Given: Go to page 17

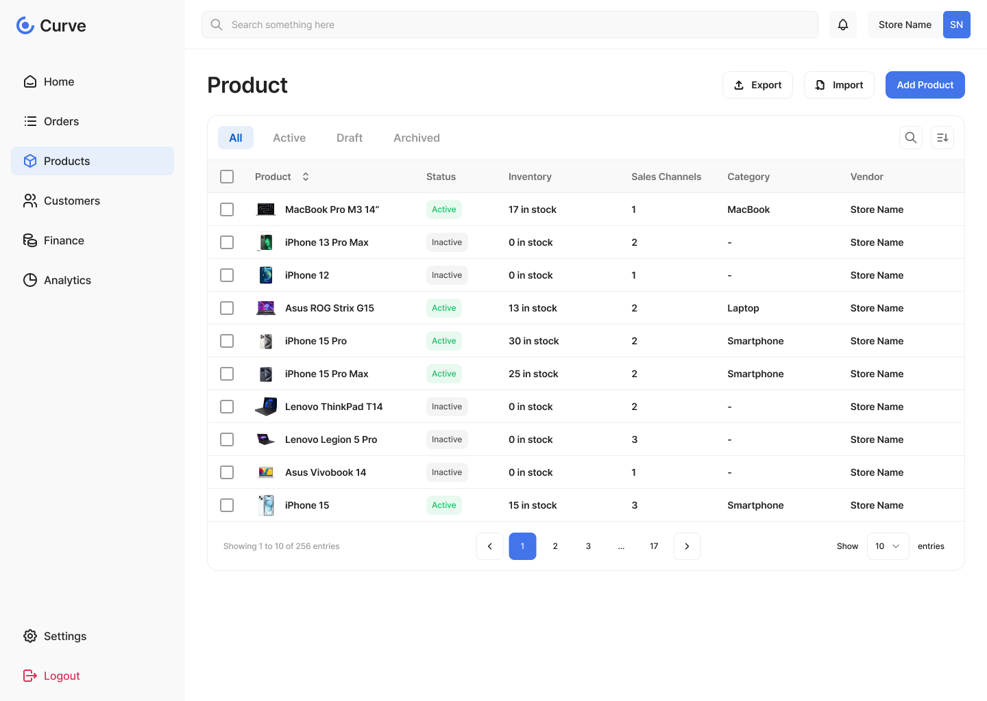Looking at the screenshot, I should tap(655, 546).
